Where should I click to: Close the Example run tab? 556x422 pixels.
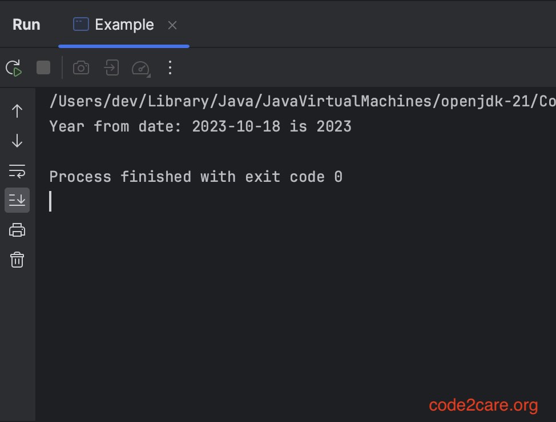[x=172, y=24]
